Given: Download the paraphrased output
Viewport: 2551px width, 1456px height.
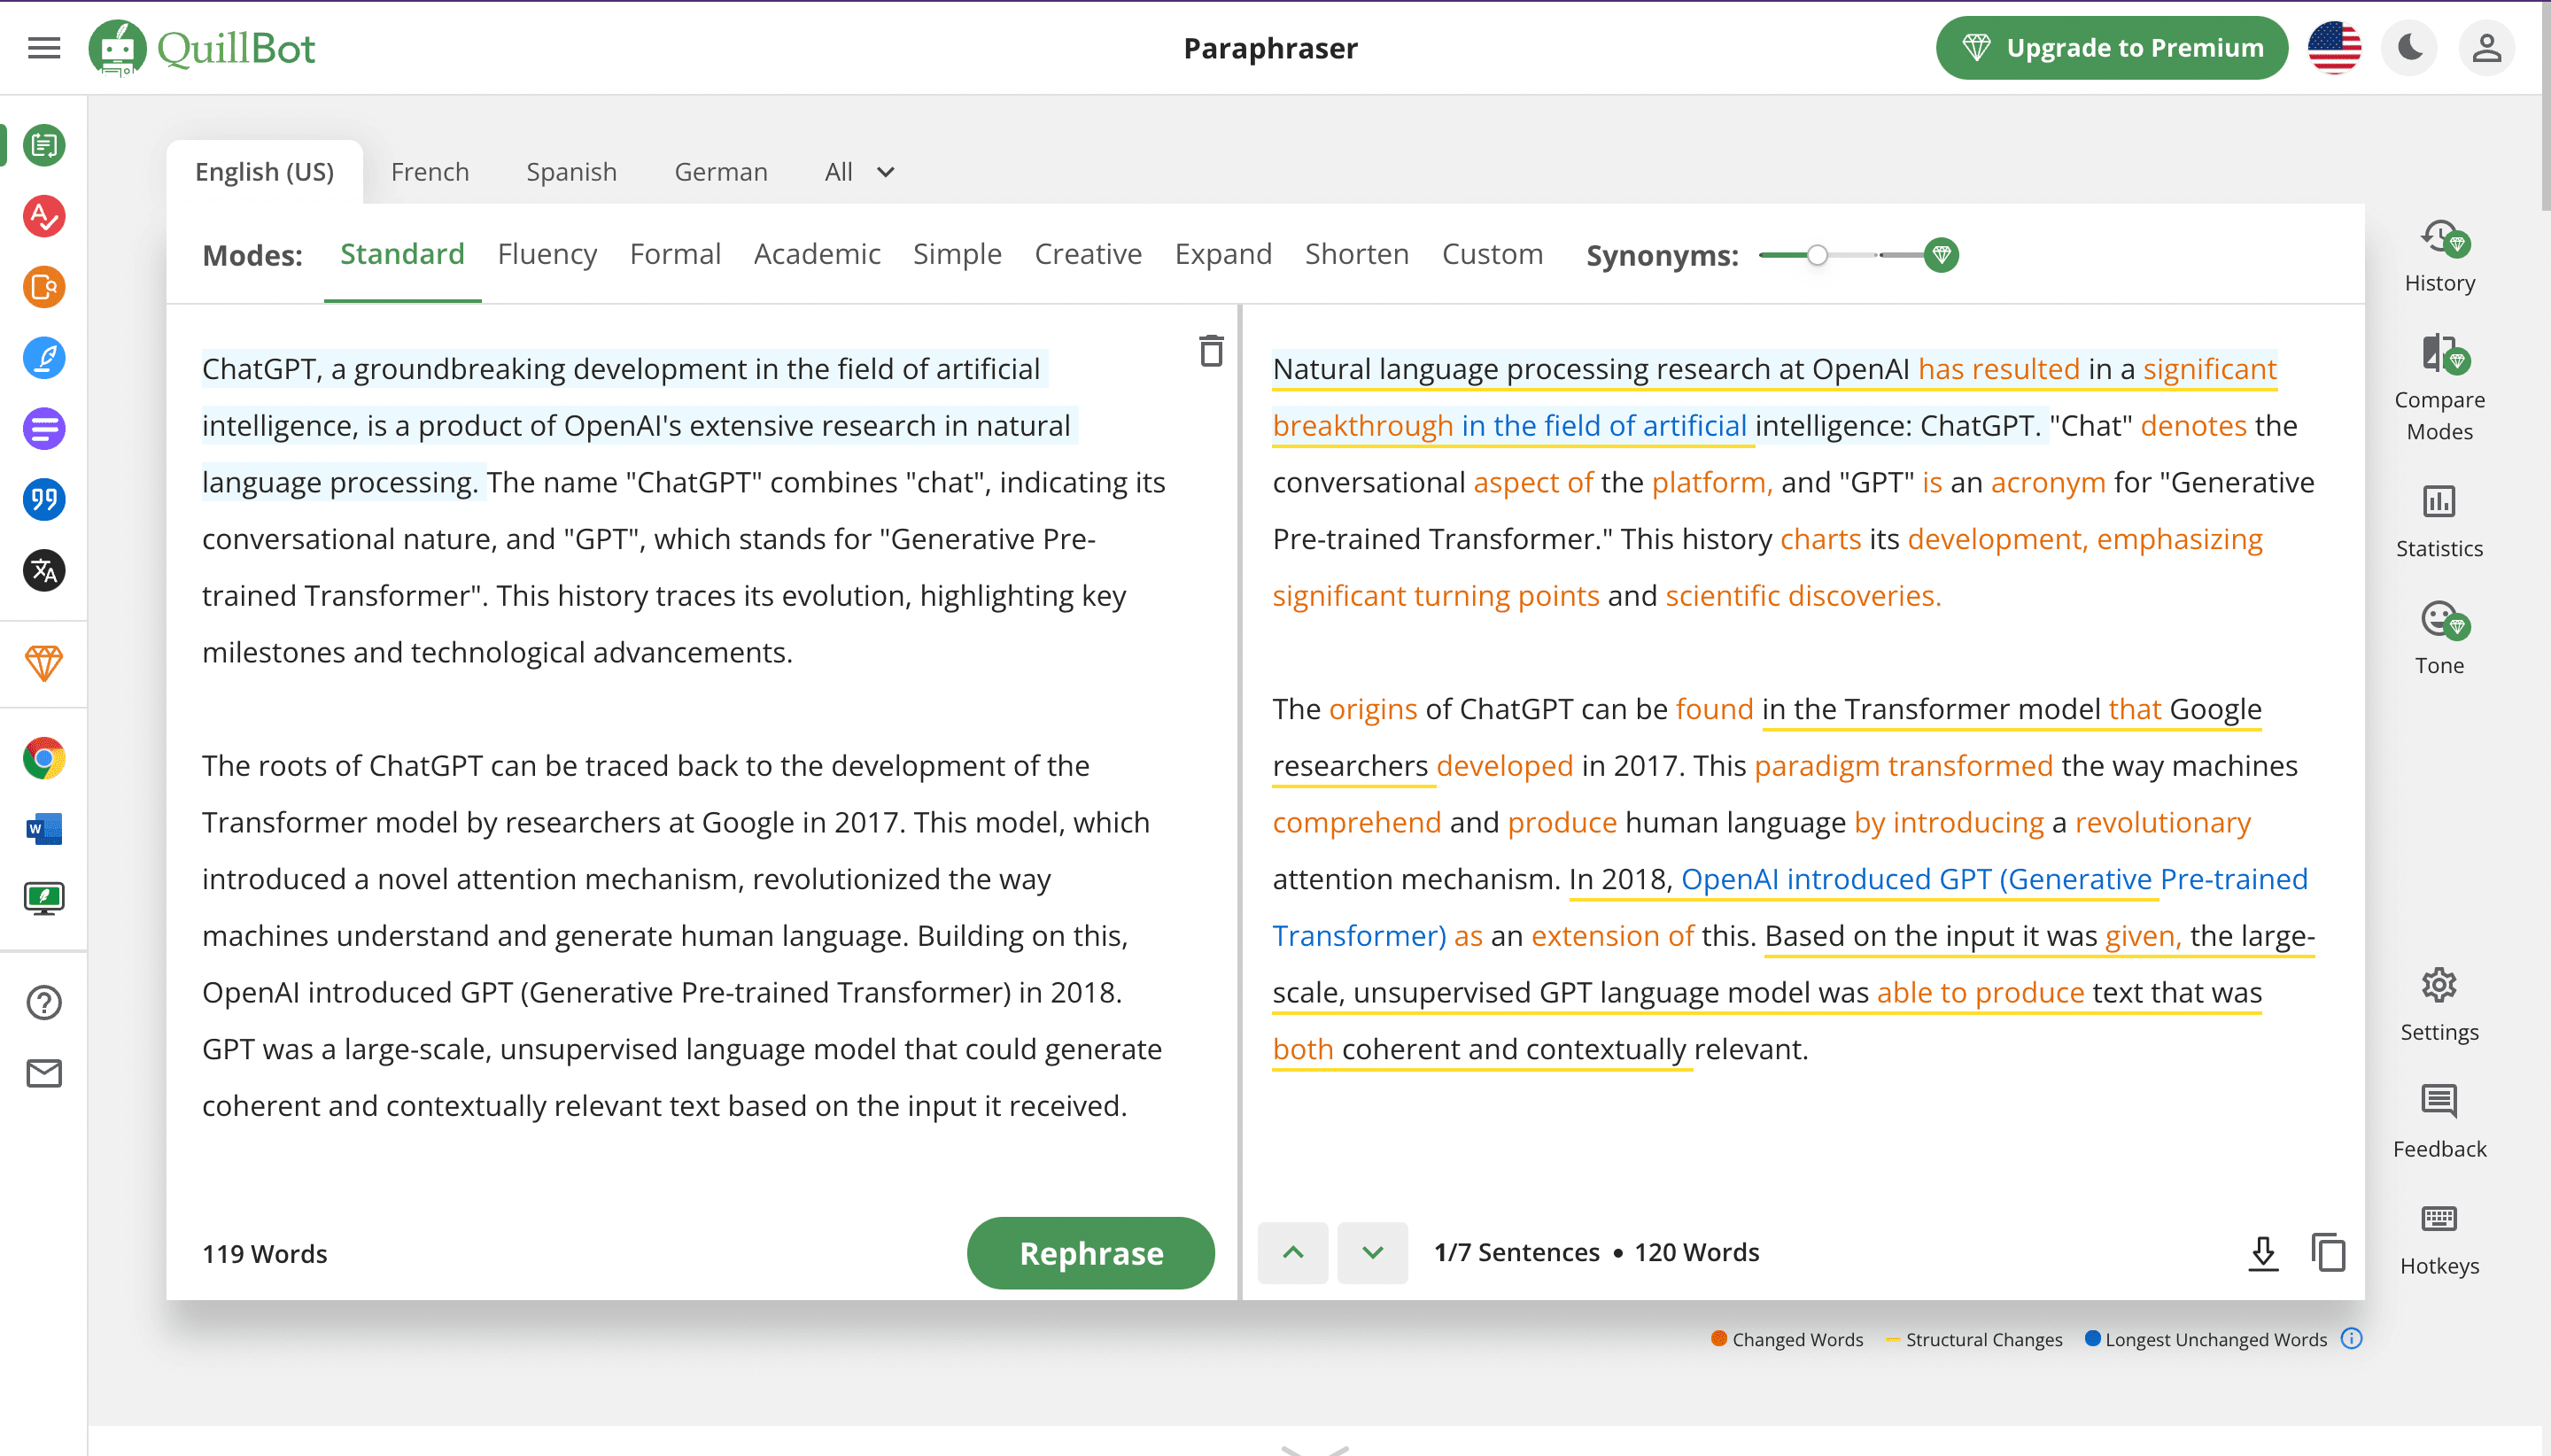Looking at the screenshot, I should pos(2263,1253).
